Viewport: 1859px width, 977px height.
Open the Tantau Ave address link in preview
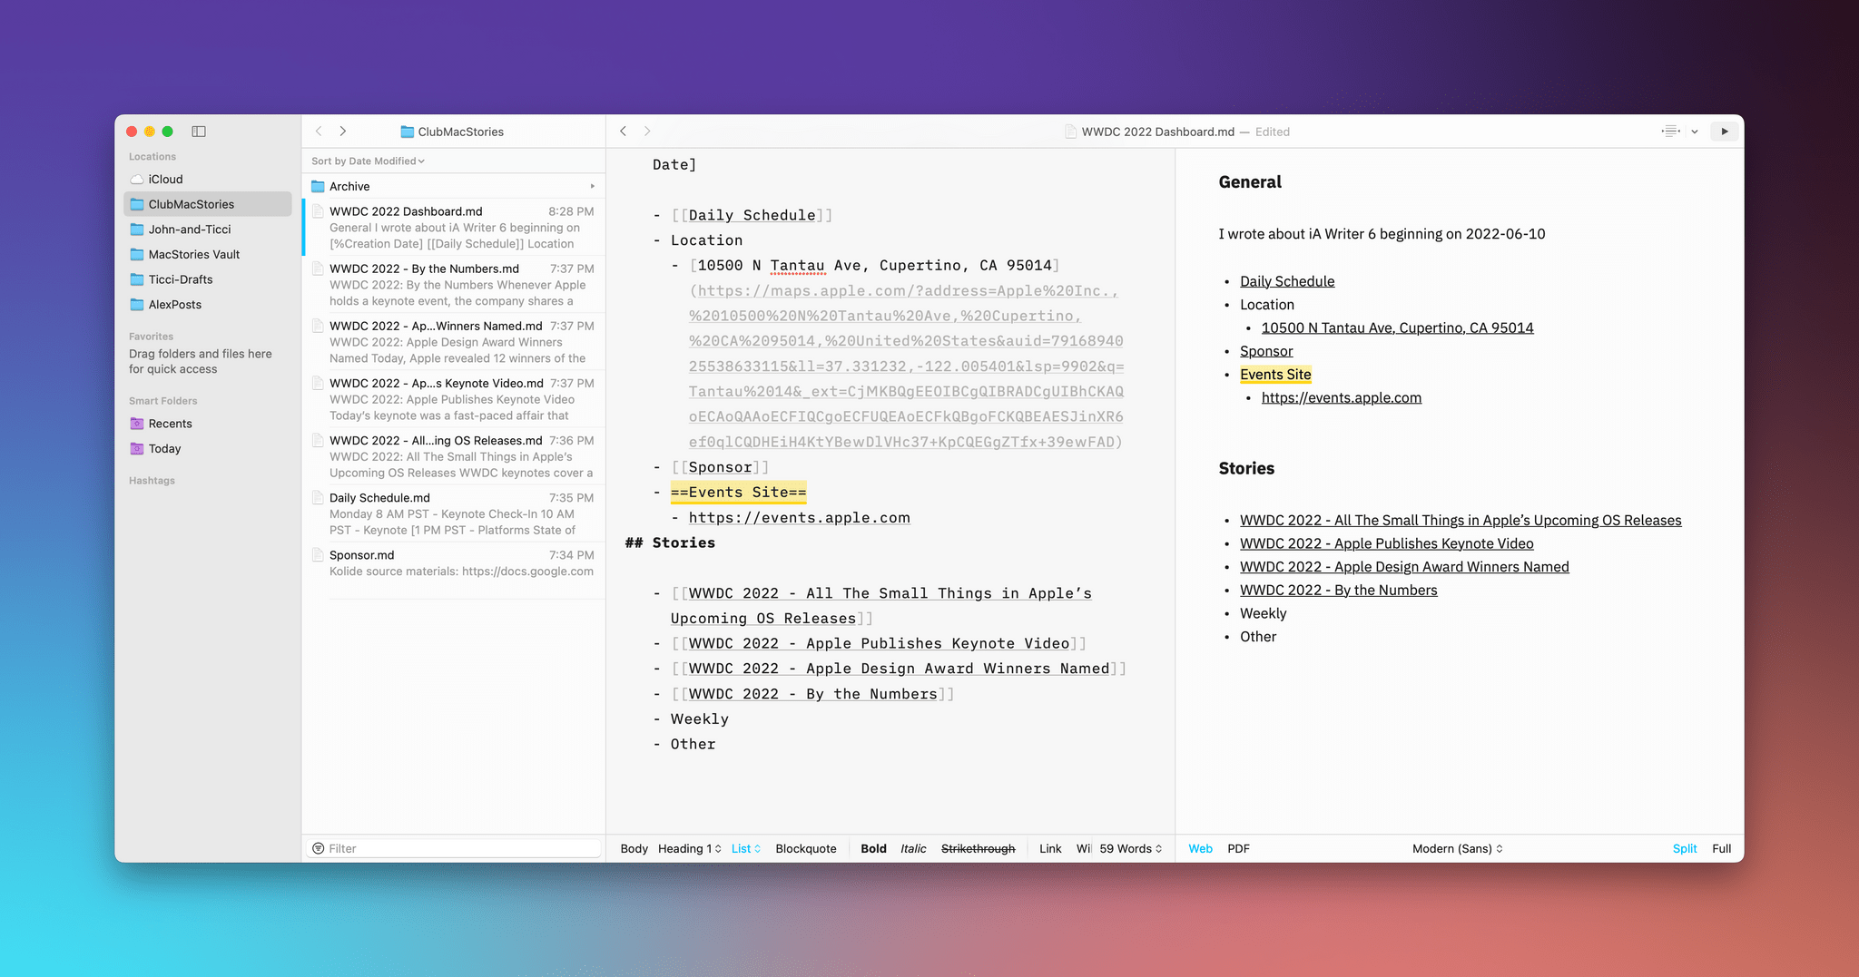[1397, 328]
